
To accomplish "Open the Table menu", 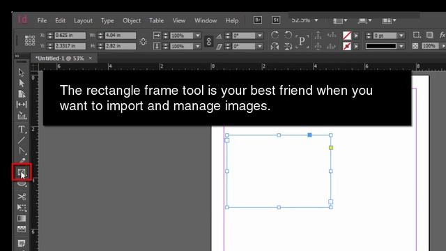I will point(156,20).
